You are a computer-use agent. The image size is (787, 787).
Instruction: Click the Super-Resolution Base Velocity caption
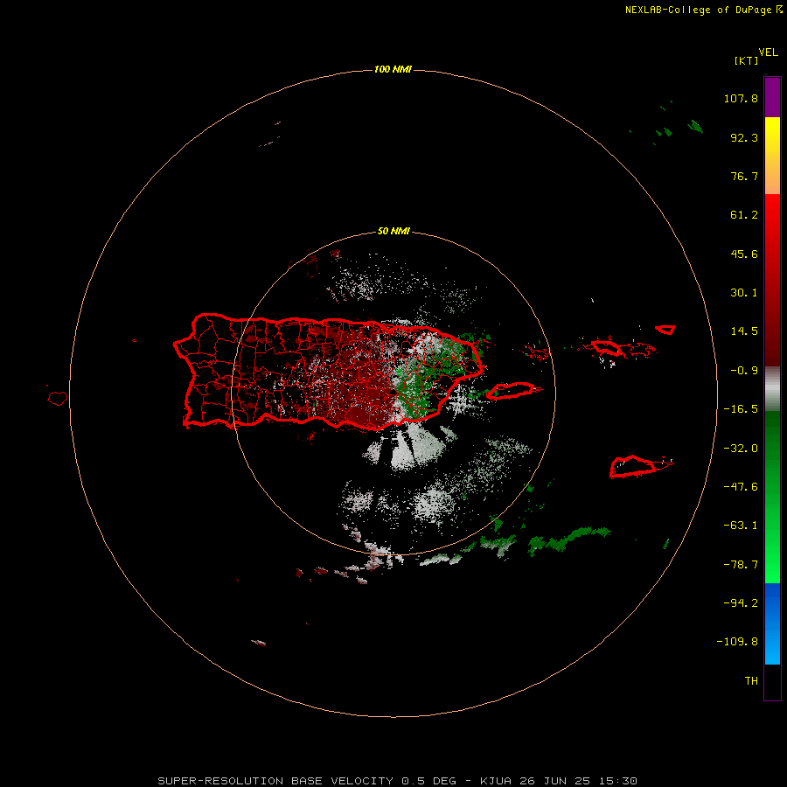[398, 781]
